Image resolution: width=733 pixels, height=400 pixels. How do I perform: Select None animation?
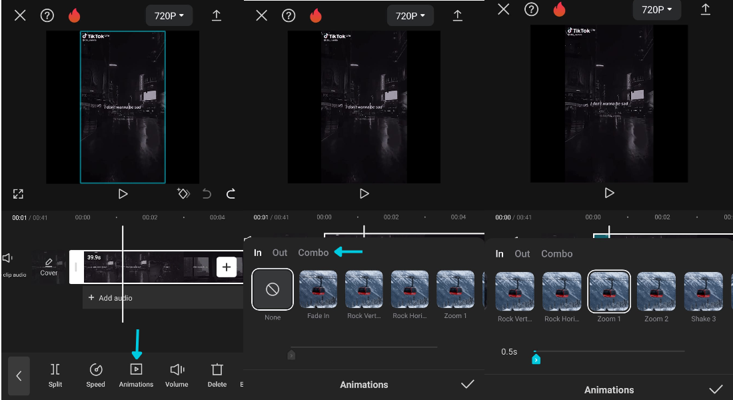pyautogui.click(x=273, y=295)
